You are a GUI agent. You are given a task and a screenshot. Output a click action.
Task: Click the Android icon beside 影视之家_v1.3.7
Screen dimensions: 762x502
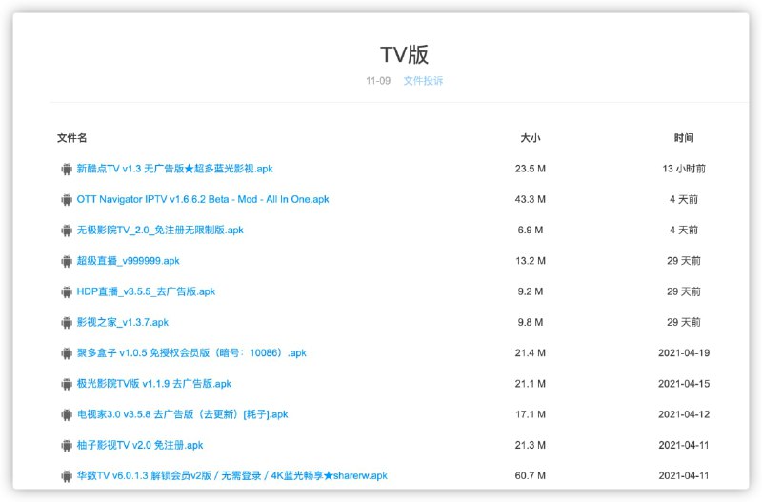(67, 323)
